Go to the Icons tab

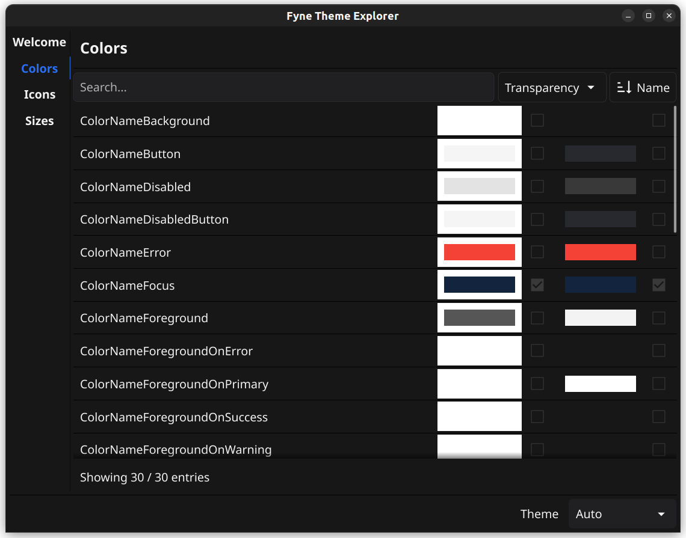pyautogui.click(x=39, y=94)
